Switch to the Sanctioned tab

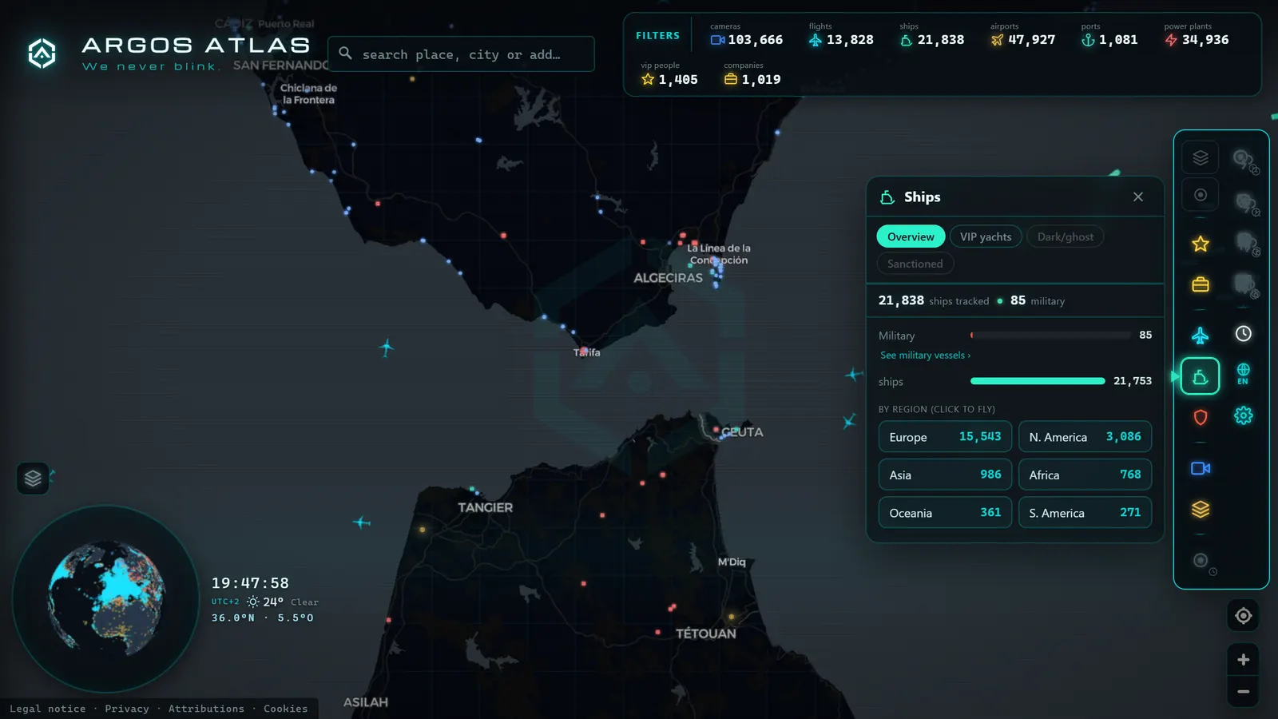point(915,264)
